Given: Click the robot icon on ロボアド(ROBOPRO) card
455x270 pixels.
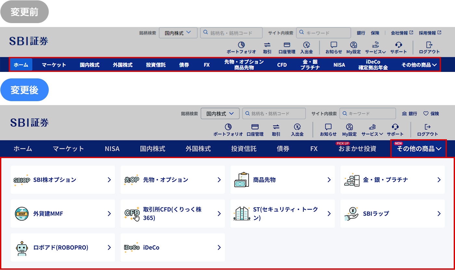Looking at the screenshot, I should click(x=22, y=248).
